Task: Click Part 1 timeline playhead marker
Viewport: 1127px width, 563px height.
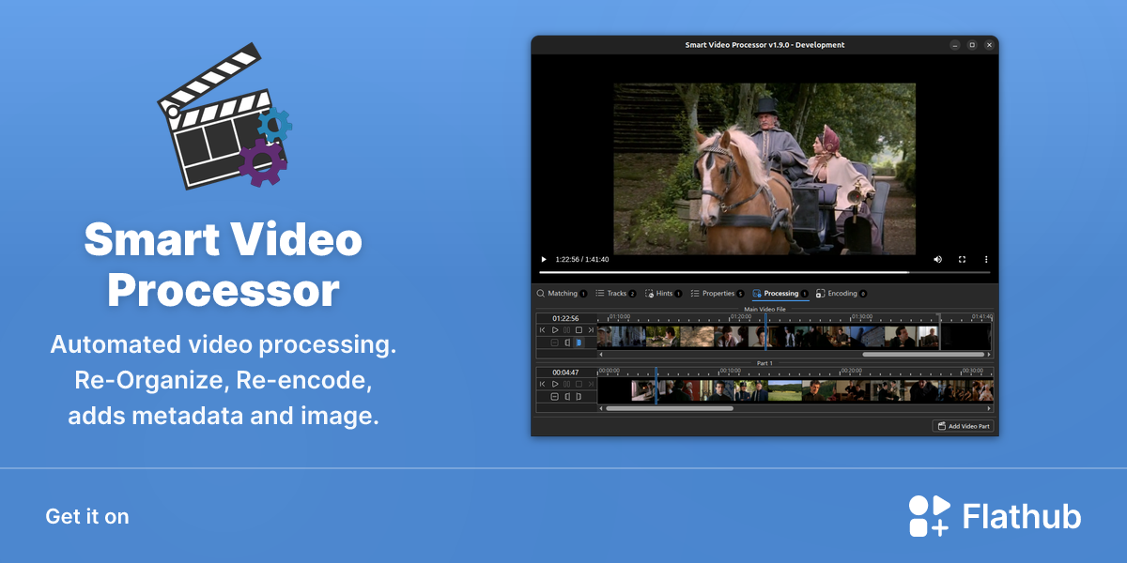Action: pyautogui.click(x=656, y=386)
